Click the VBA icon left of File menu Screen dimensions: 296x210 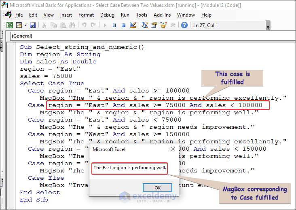(8, 15)
